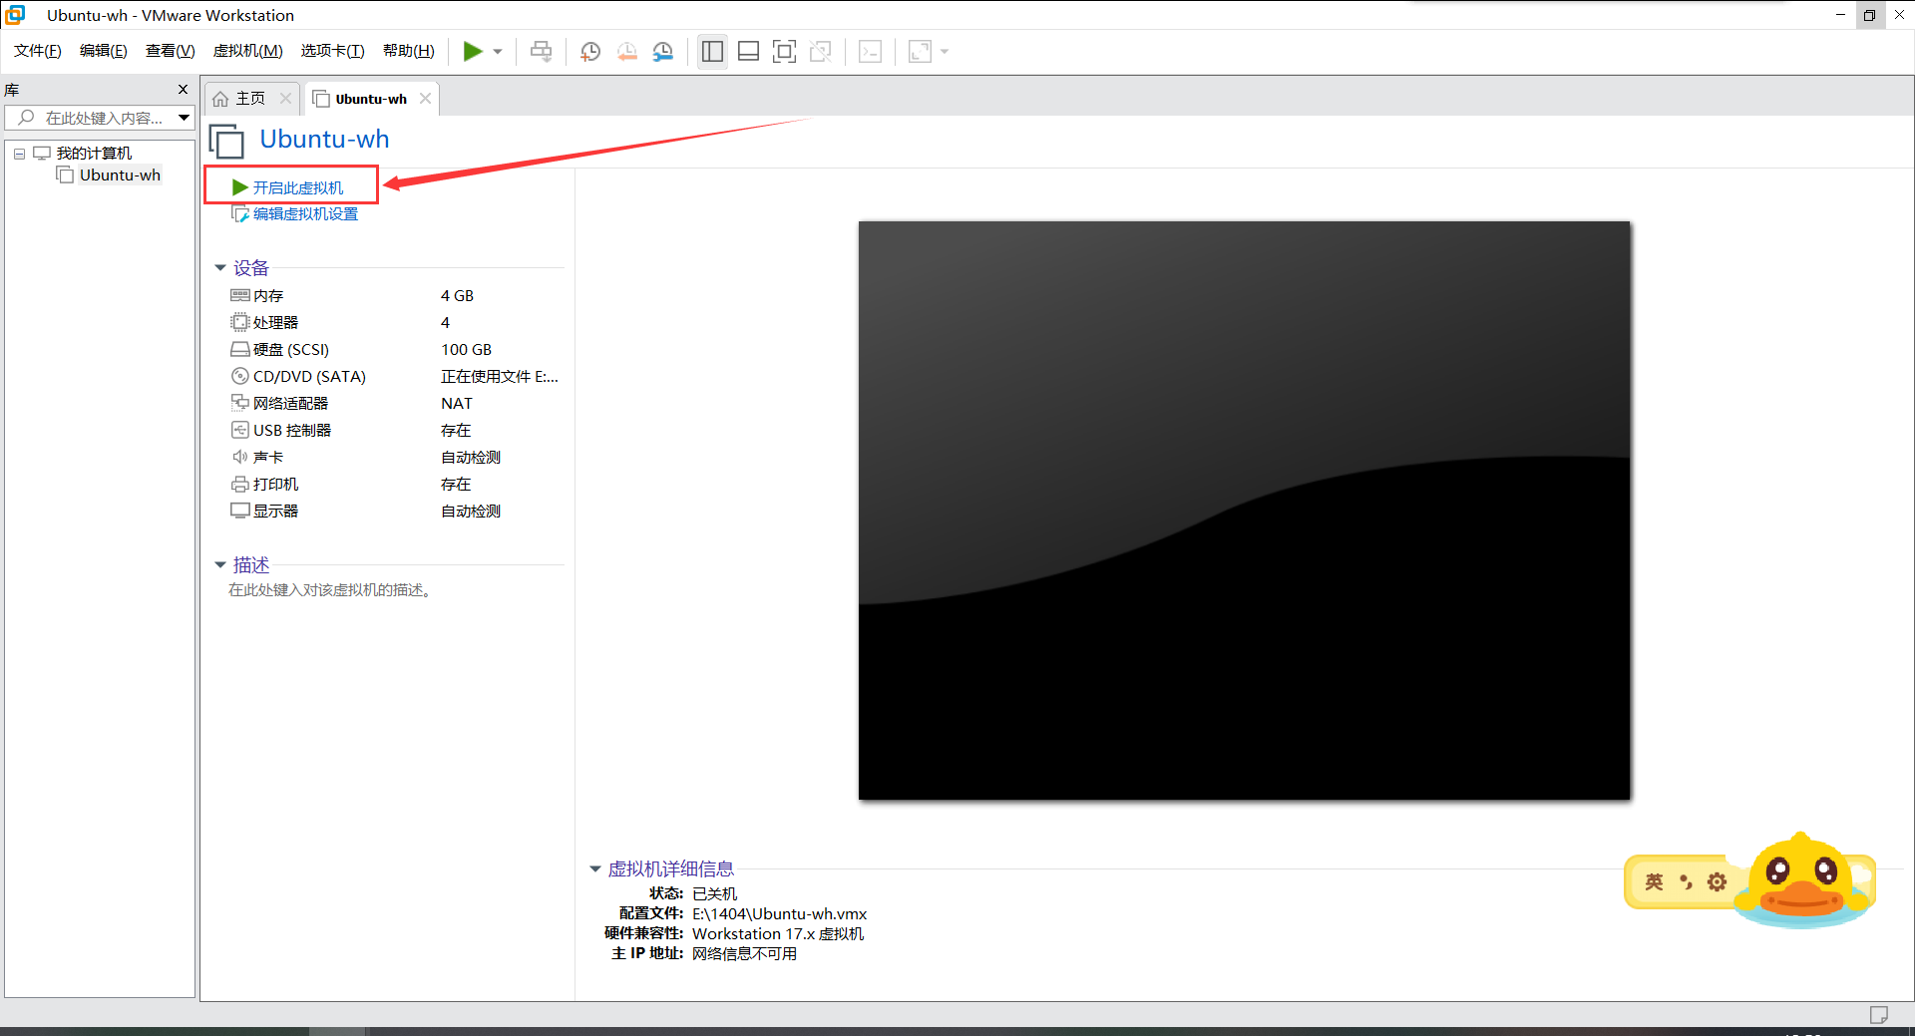Select the 处理器 device row
The width and height of the screenshot is (1915, 1036).
point(396,323)
